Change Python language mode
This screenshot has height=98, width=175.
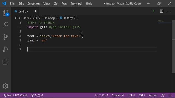pyautogui.click(x=153, y=95)
